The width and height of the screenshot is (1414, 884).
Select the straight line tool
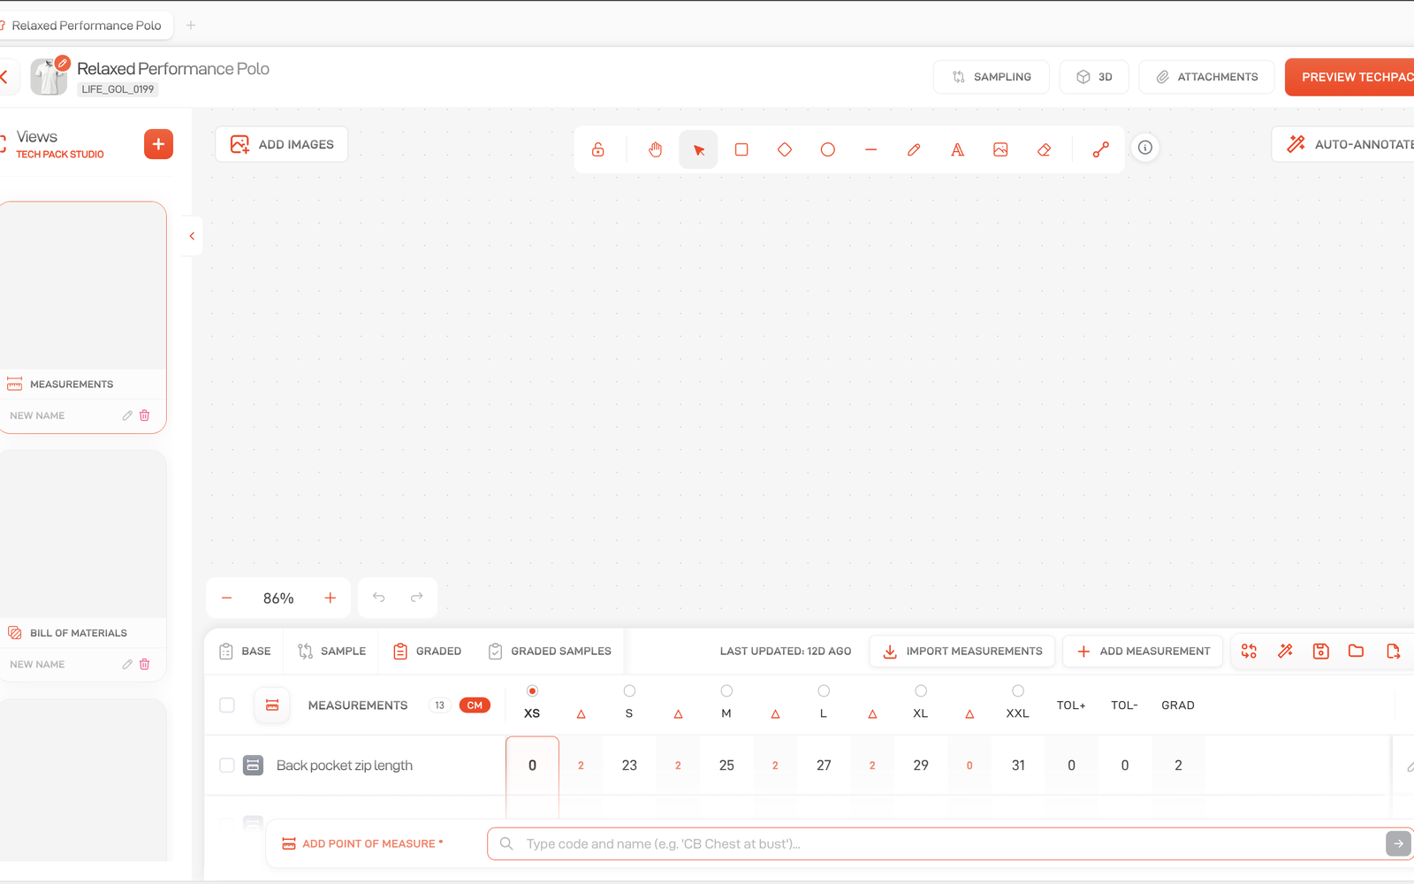[x=871, y=149]
